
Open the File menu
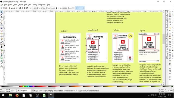click(2, 5)
